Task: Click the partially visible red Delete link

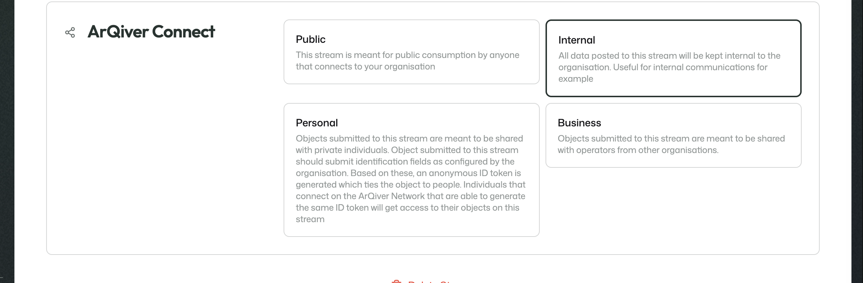Action: [x=429, y=281]
